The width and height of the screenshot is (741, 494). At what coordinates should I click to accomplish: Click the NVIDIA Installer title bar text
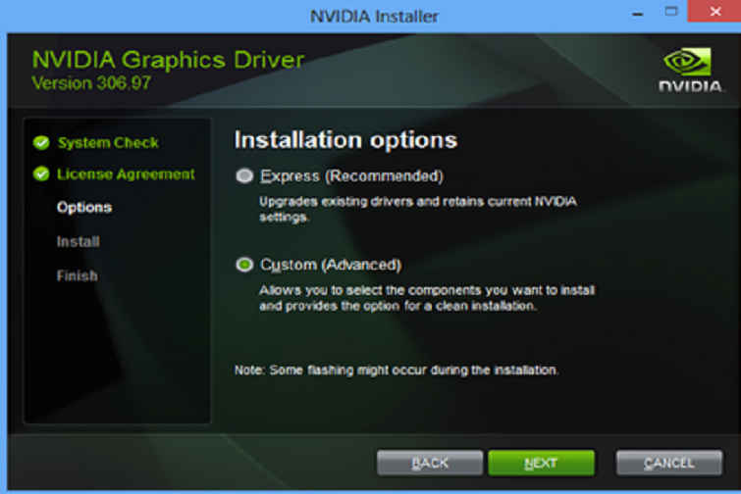[374, 16]
